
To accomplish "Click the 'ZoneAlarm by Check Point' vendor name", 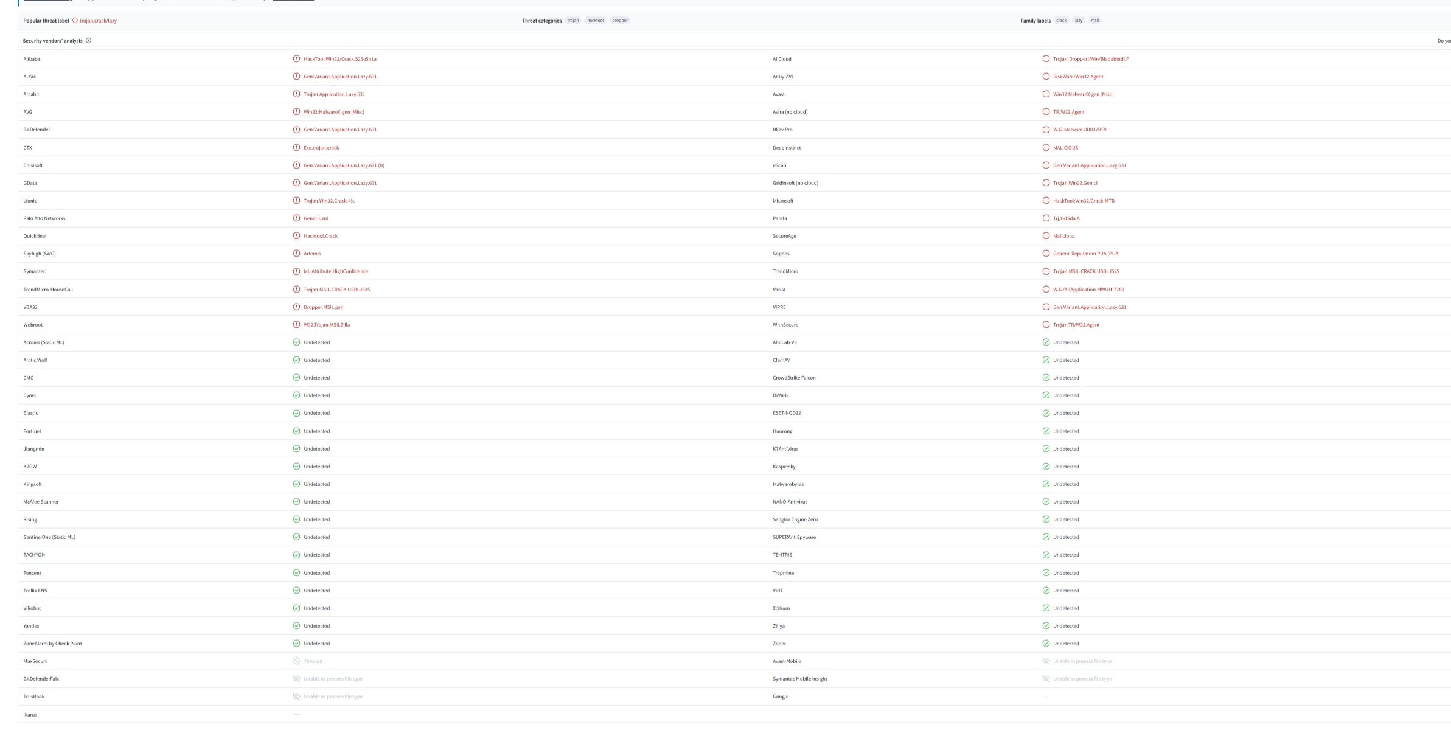I will tap(52, 644).
